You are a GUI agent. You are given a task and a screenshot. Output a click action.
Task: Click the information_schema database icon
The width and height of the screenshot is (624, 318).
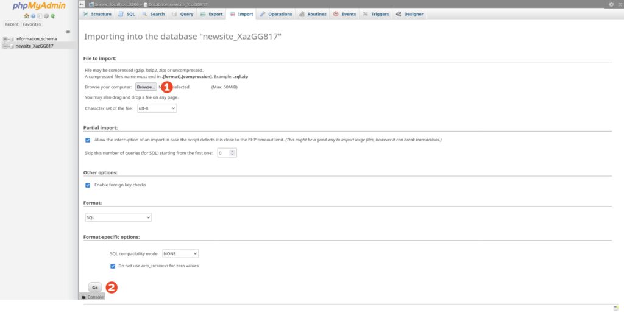(x=12, y=39)
